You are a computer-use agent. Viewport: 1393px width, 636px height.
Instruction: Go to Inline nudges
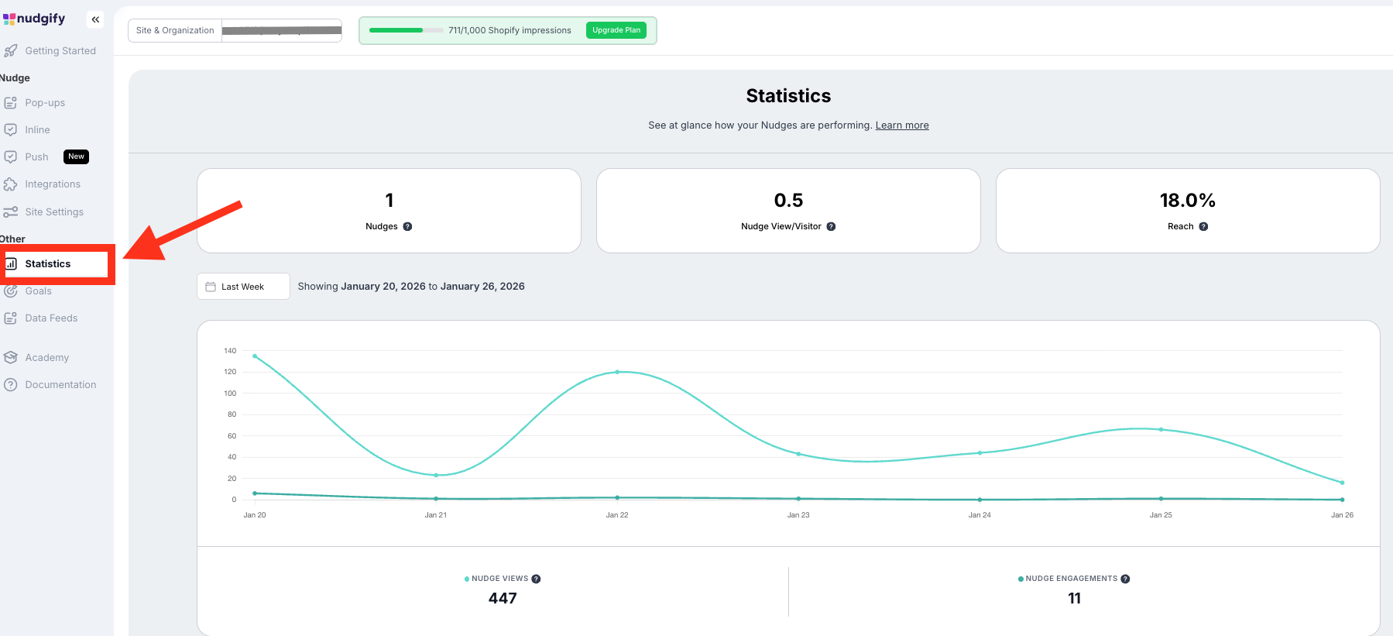(37, 130)
